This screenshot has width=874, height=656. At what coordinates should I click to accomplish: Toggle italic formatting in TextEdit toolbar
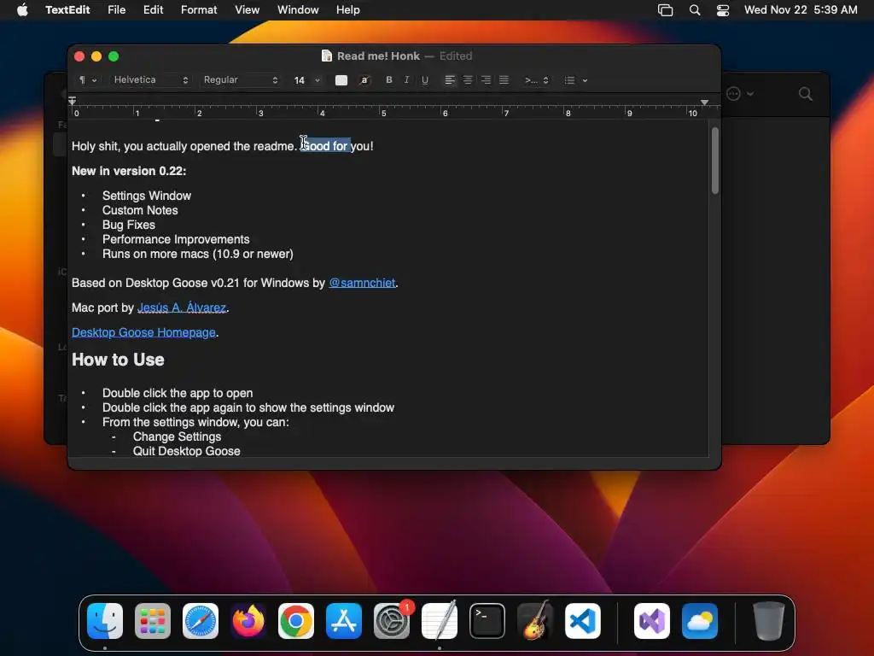click(406, 79)
